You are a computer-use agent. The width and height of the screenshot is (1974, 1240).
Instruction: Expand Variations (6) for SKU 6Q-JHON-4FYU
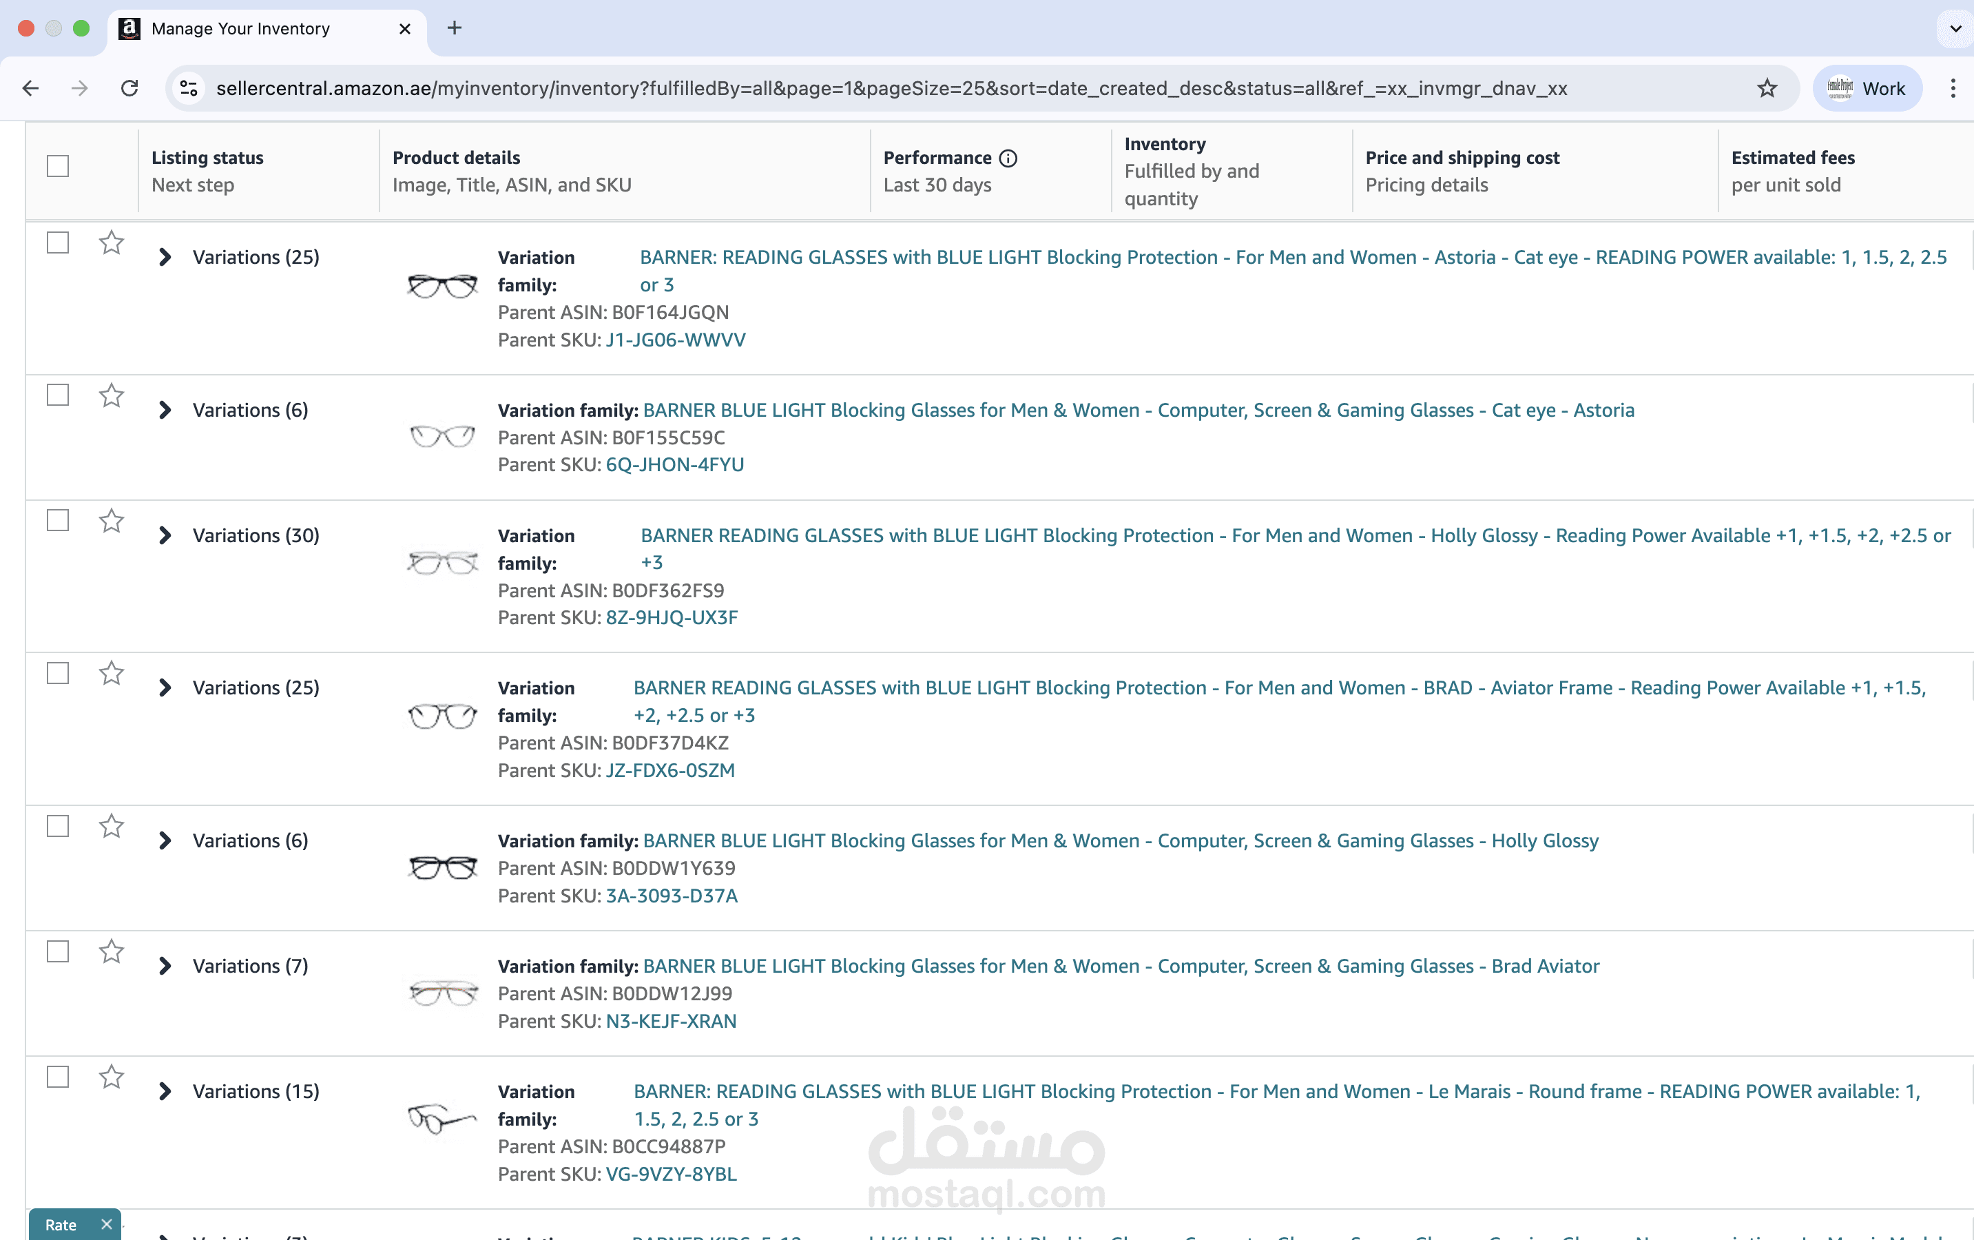[165, 410]
